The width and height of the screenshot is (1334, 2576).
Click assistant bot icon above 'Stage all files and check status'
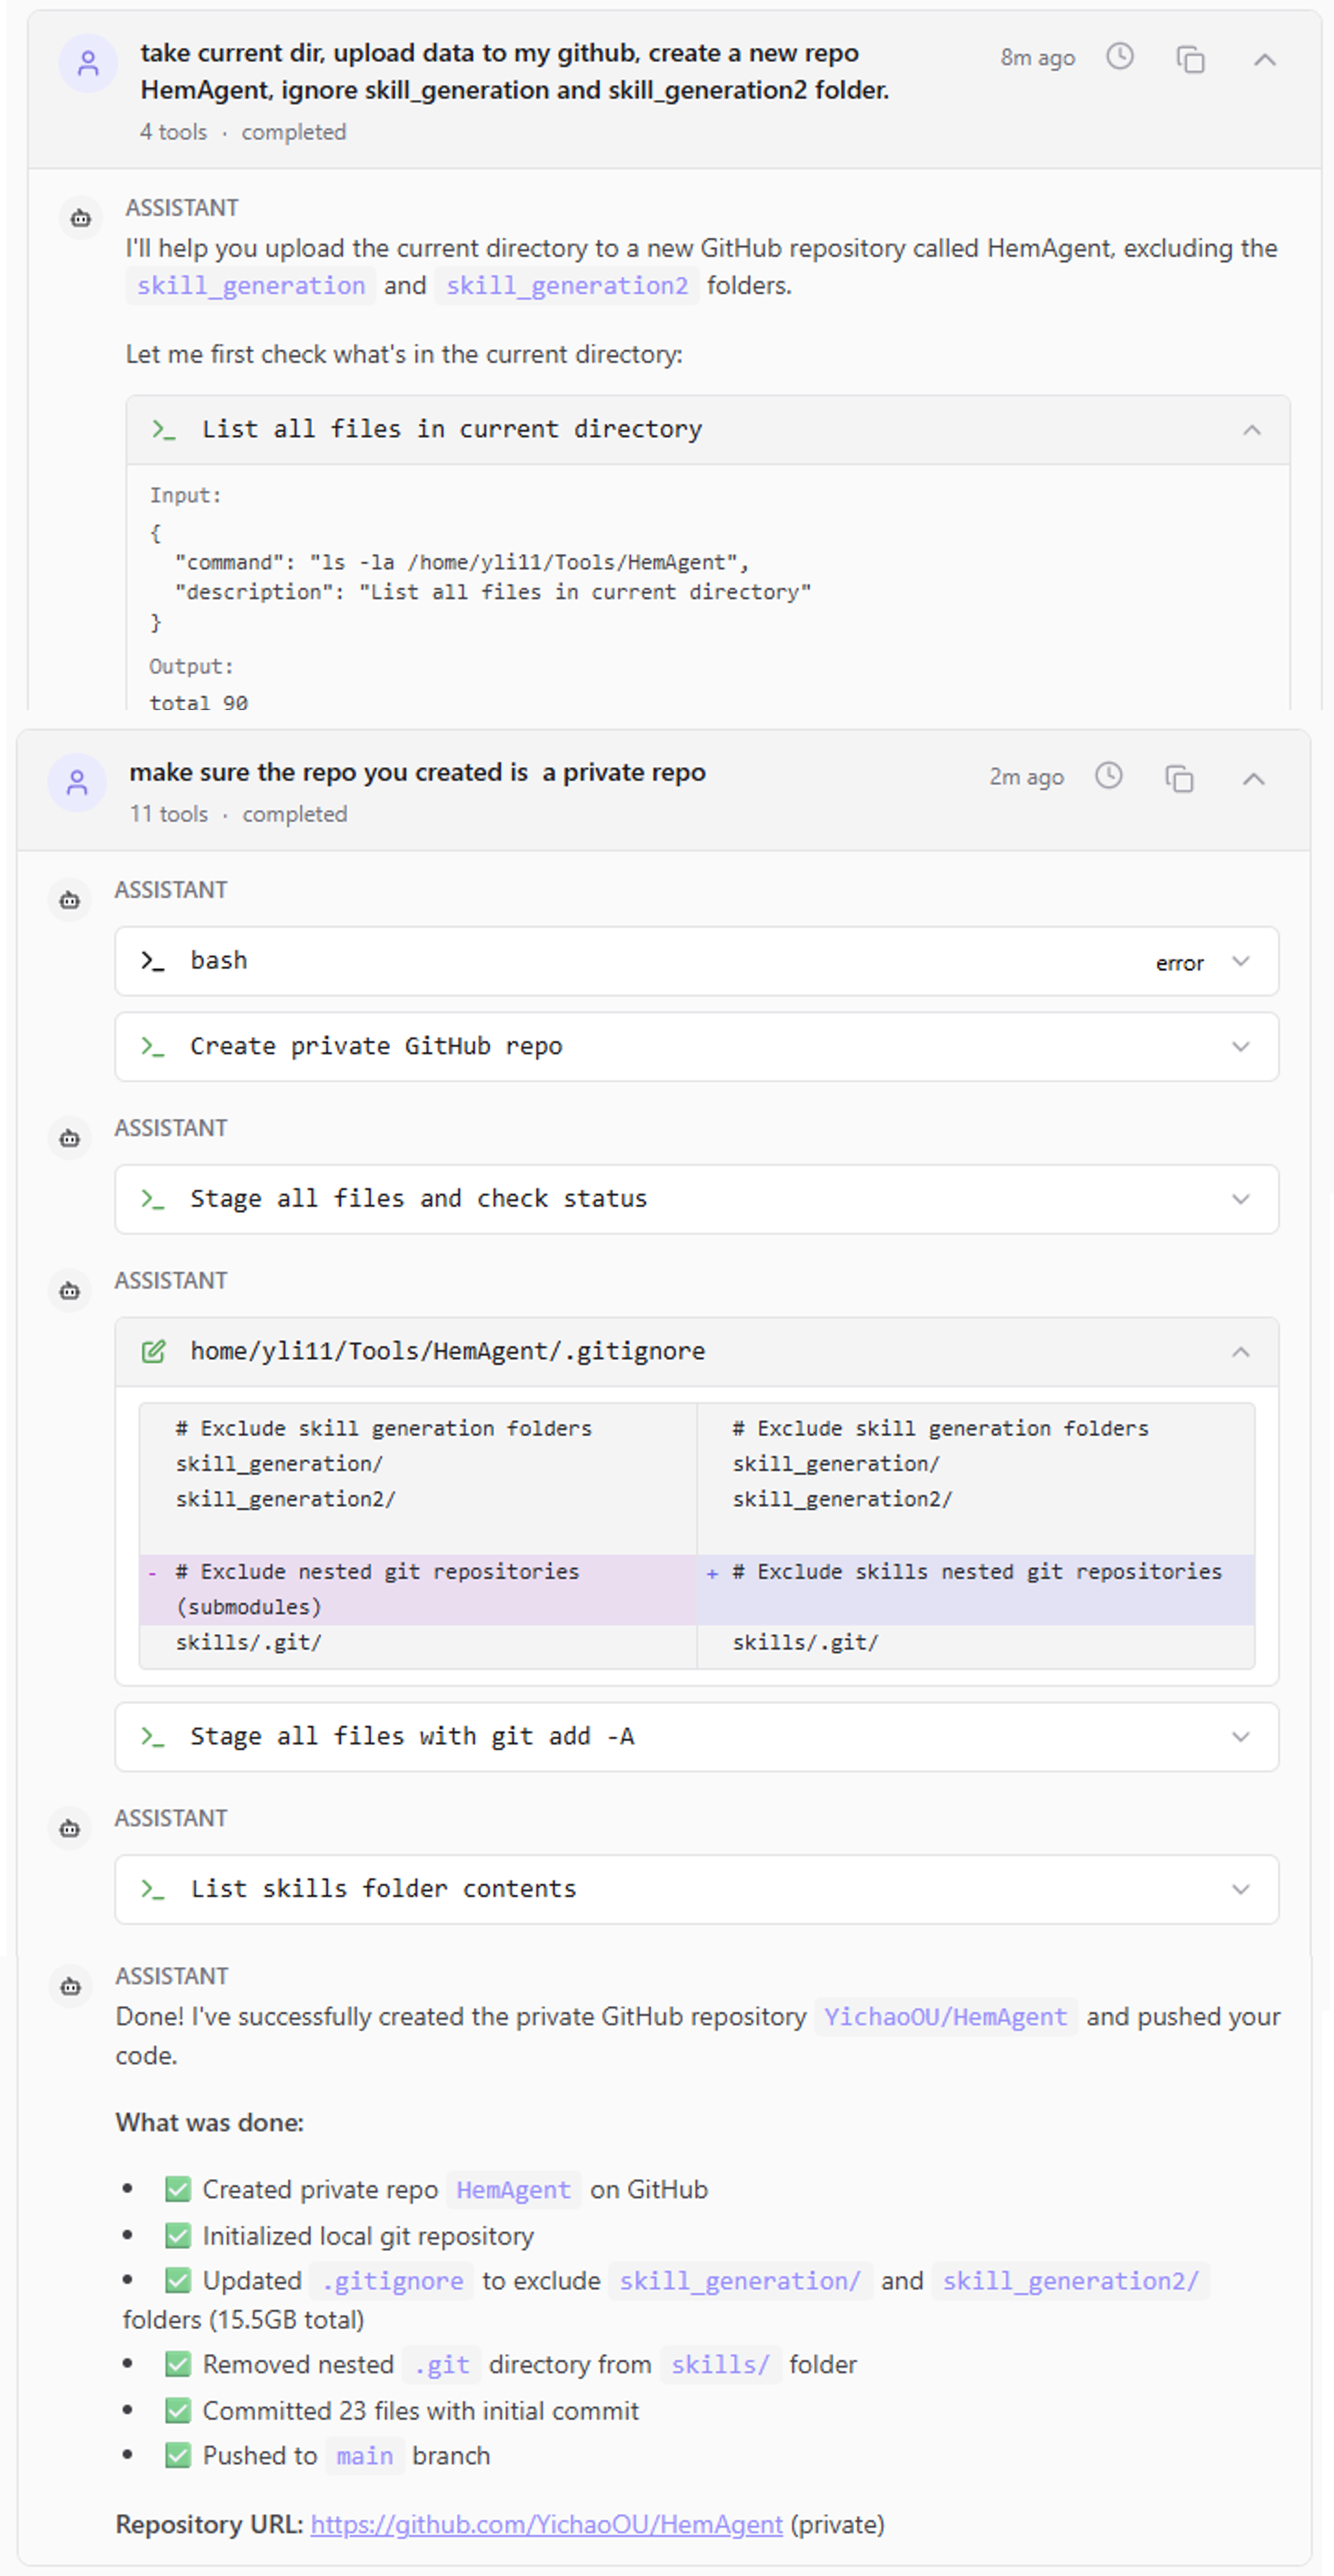click(70, 1138)
